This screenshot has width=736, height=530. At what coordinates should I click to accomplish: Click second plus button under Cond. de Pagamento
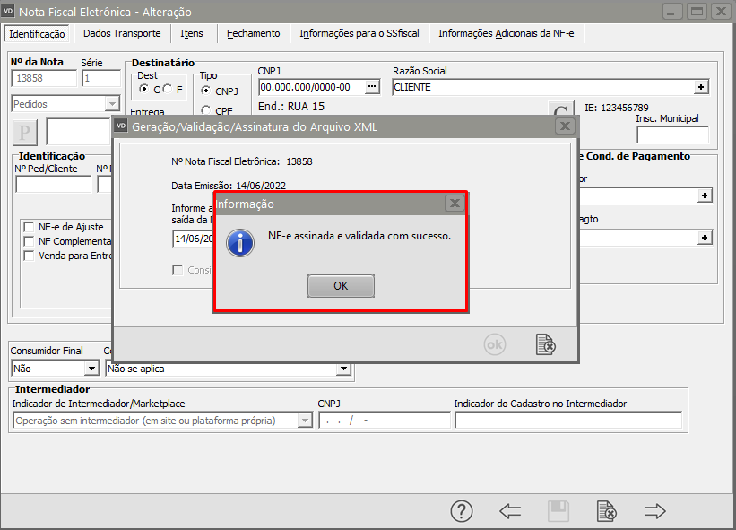tap(704, 238)
